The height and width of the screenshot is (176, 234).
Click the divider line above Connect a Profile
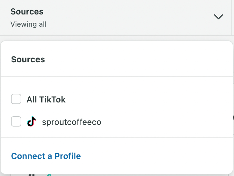[x=117, y=138]
